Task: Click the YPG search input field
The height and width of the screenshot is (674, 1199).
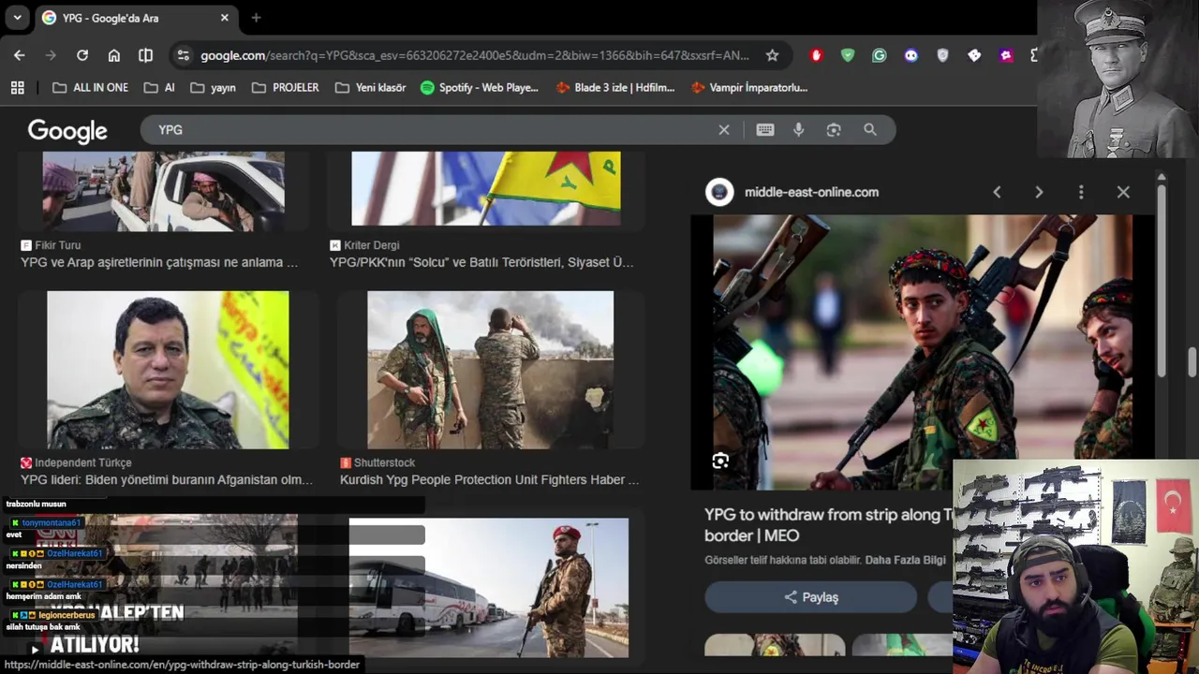Action: (x=431, y=130)
